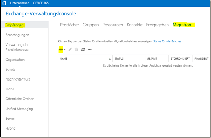Open Hybrid in the sidebar
Image resolution: width=211 pixels, height=138 pixels.
point(10,129)
